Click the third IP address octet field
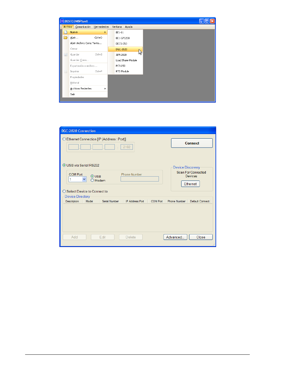Screen dimensions: 292x378 click(98, 147)
